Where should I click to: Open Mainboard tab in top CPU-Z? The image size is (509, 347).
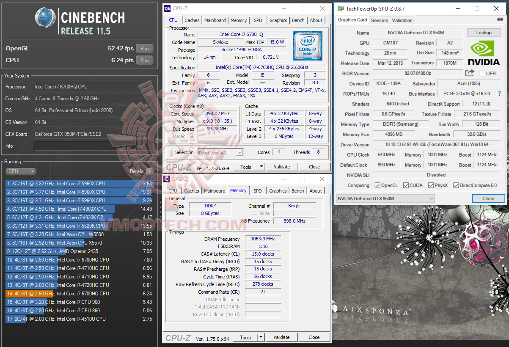click(x=215, y=20)
